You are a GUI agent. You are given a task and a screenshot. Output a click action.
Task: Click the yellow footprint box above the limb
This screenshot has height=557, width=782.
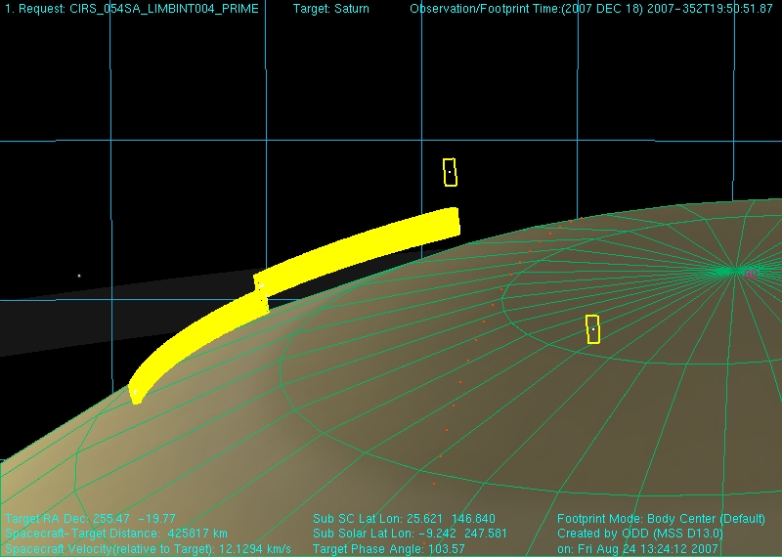point(450,172)
